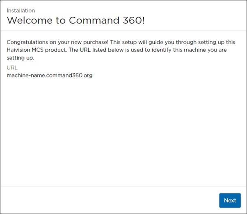Click the empty footer area left of Next

point(107,200)
